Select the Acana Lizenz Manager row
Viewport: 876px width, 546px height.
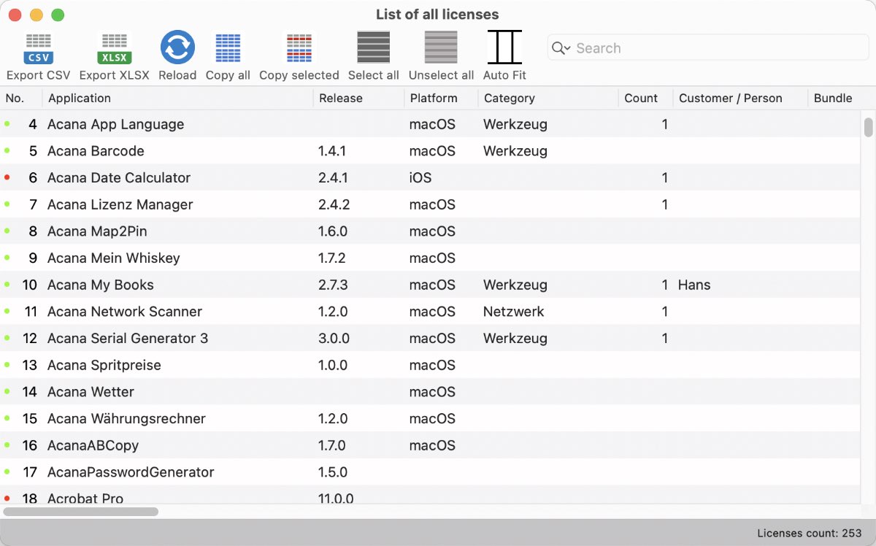point(431,204)
